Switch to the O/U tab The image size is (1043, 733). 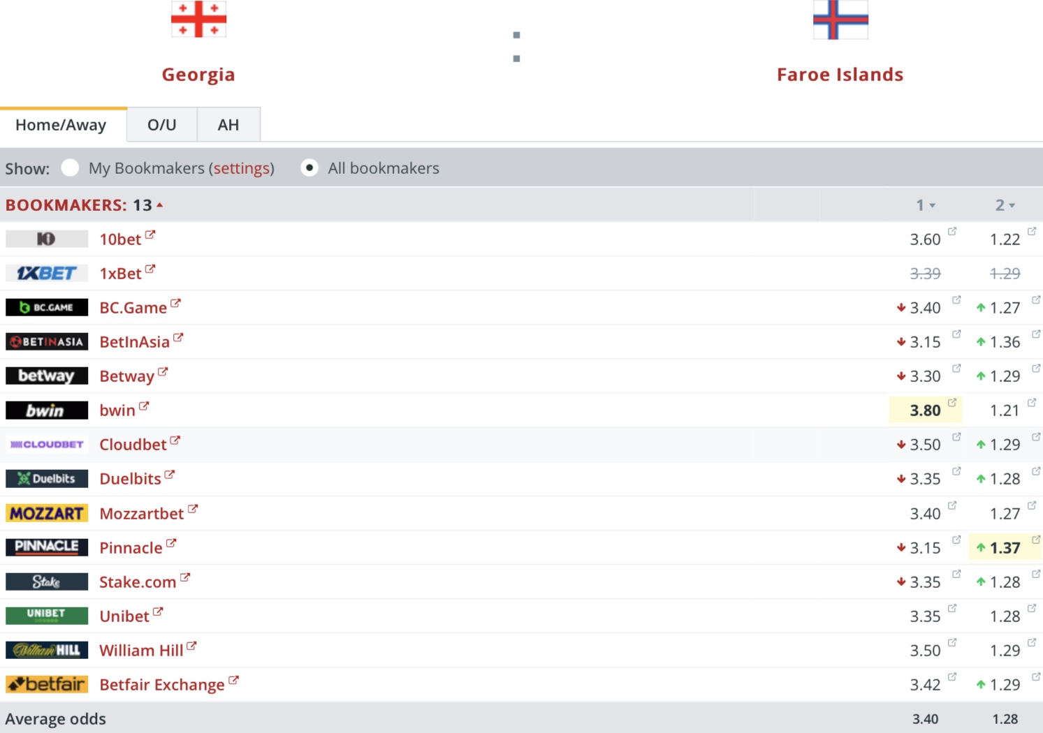162,125
